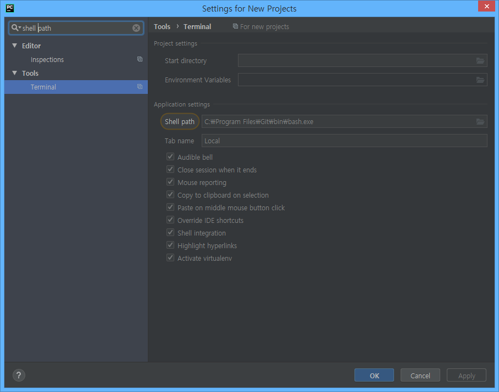499x392 pixels.
Task: Click the 'For new projects' label
Action: point(264,27)
